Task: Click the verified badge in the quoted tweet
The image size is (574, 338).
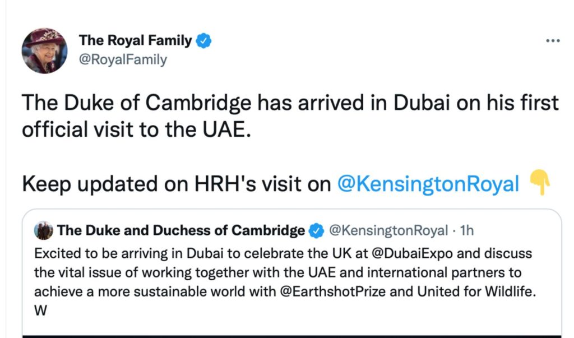Action: click(x=316, y=230)
